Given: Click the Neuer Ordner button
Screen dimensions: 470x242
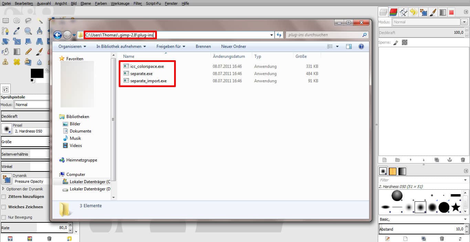Looking at the screenshot, I should tap(233, 46).
